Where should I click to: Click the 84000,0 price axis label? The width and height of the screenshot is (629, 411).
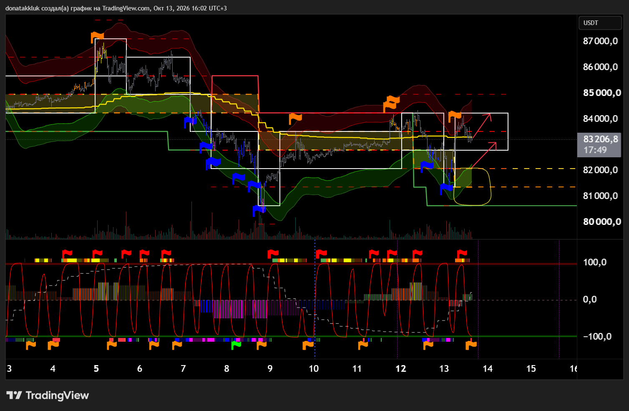pyautogui.click(x=600, y=119)
